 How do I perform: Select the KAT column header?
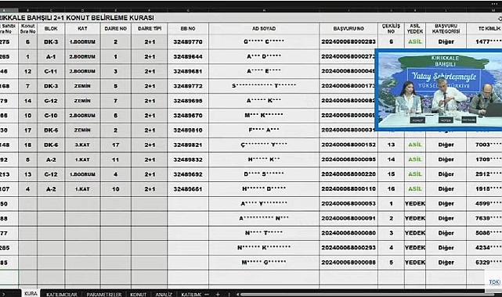(82, 29)
